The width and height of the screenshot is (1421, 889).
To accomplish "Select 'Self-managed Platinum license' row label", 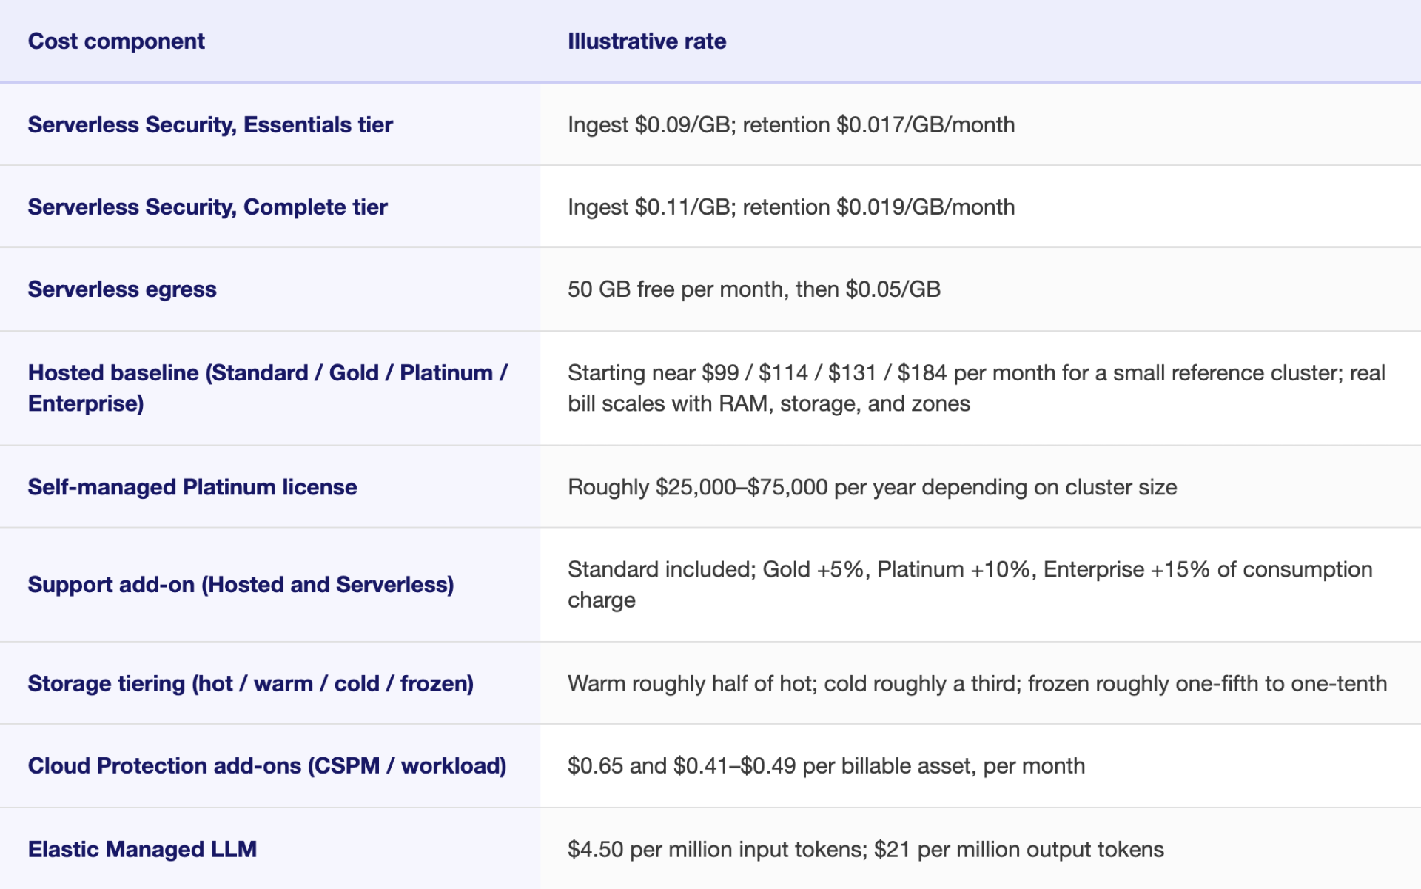I will 192,487.
